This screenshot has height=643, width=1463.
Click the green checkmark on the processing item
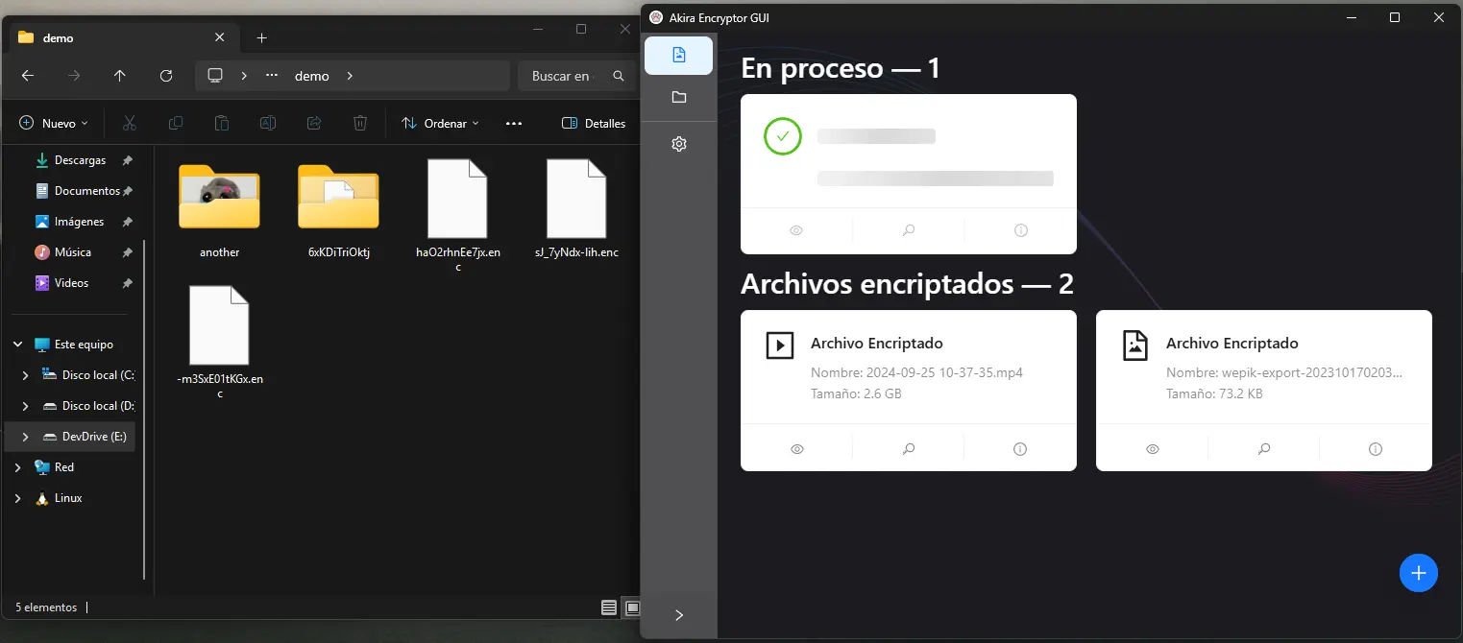point(782,136)
